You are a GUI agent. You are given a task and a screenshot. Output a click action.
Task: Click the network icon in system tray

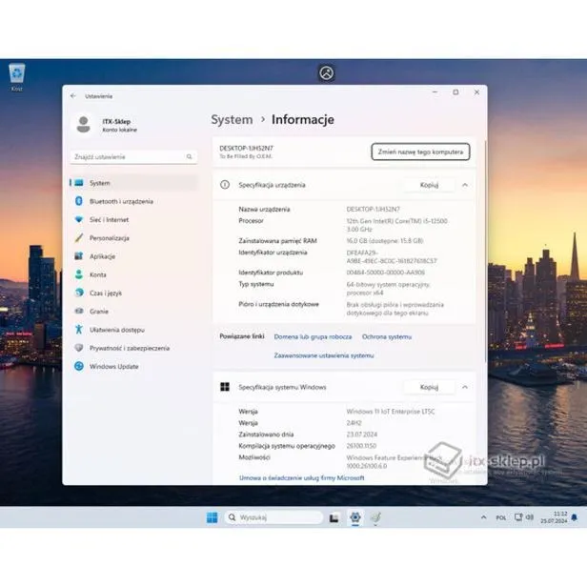(x=518, y=517)
